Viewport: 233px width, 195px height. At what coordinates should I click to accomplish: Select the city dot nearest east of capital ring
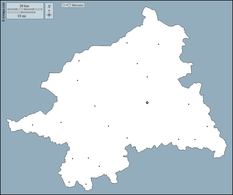click(x=189, y=104)
